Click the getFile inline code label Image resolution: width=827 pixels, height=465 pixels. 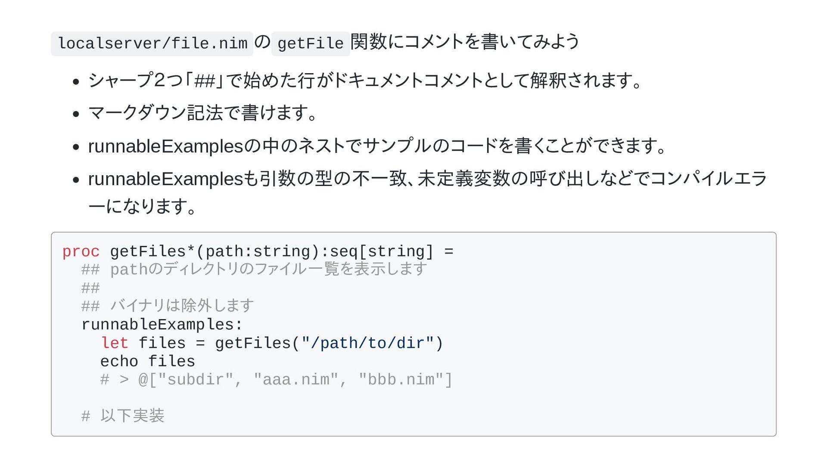[311, 43]
